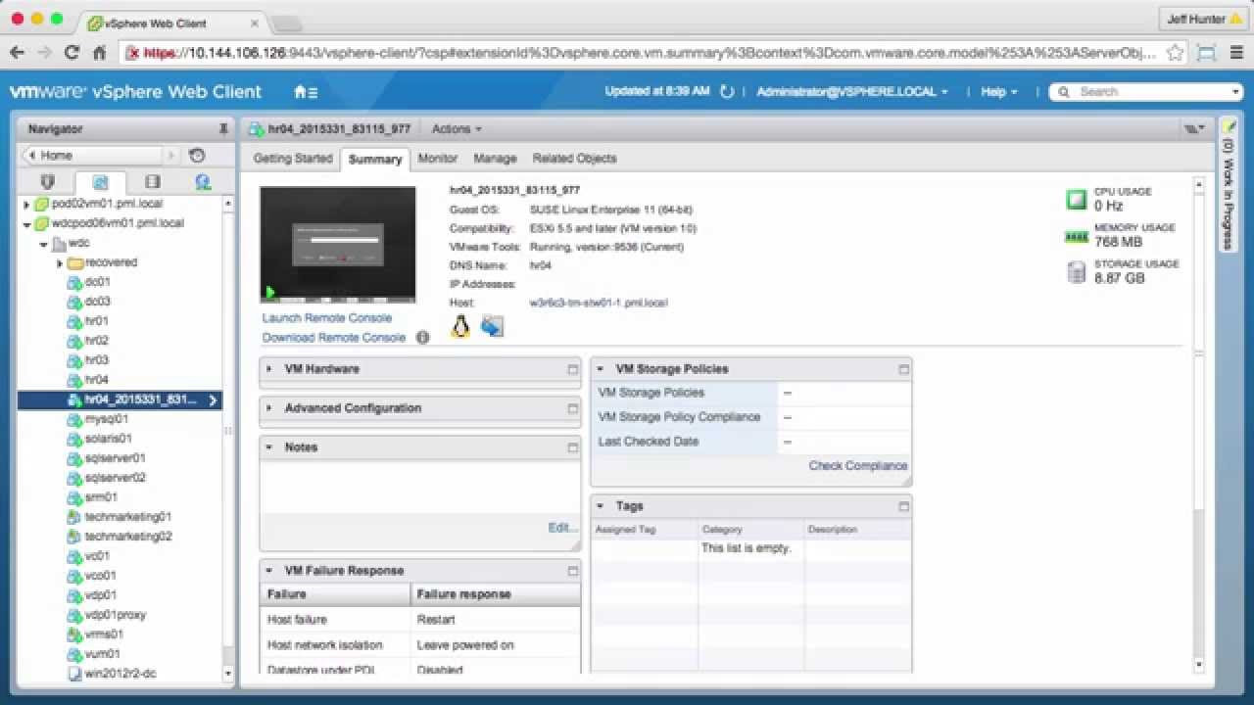
Task: Click Launch Remote Console link
Action: click(x=326, y=318)
